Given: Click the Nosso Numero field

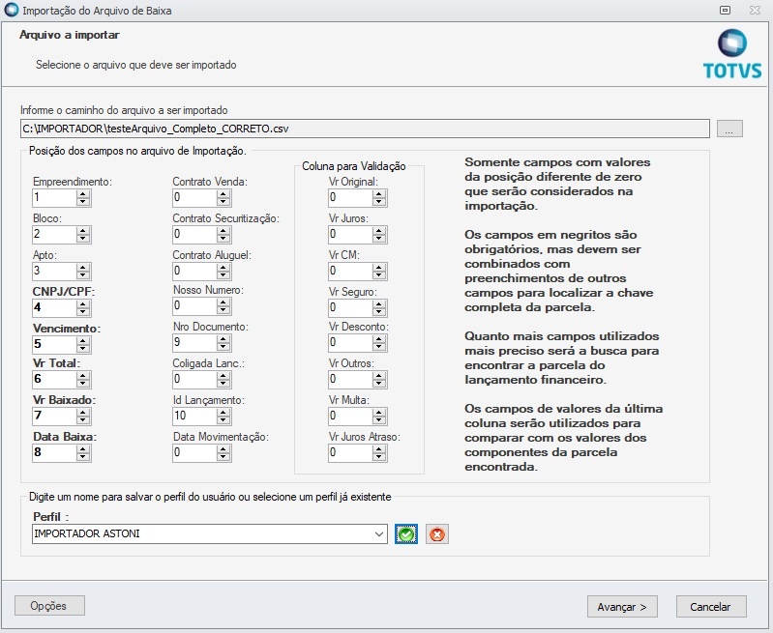Looking at the screenshot, I should point(194,306).
